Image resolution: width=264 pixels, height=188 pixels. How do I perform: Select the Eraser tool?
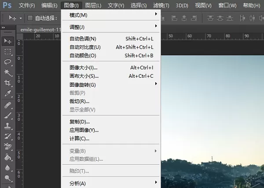8,147
